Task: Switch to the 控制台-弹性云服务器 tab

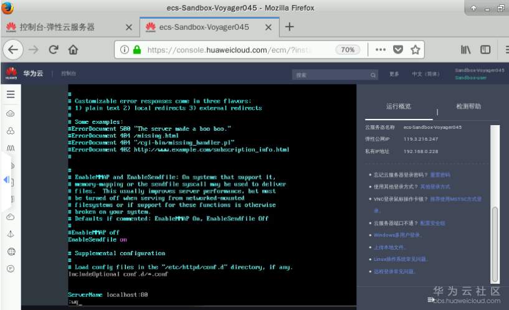Action: [70, 27]
